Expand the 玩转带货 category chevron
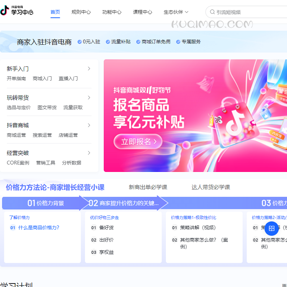The height and width of the screenshot is (287, 287). 89,97
